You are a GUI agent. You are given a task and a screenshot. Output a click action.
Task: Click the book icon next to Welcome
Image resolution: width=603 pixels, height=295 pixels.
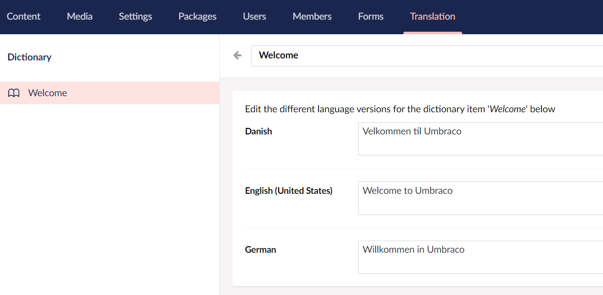tap(14, 93)
